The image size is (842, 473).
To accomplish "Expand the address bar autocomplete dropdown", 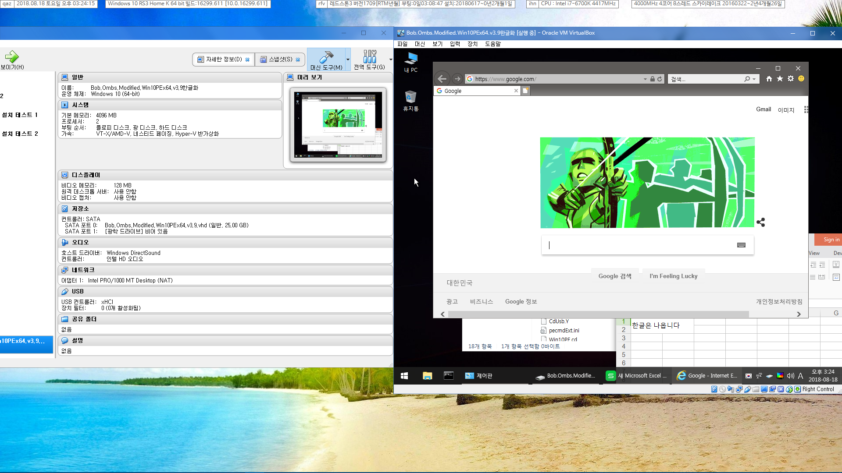I will (x=645, y=79).
